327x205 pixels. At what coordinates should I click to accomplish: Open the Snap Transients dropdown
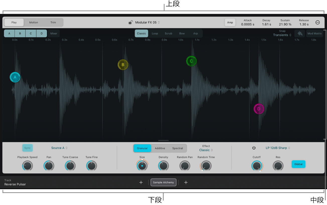pyautogui.click(x=282, y=35)
